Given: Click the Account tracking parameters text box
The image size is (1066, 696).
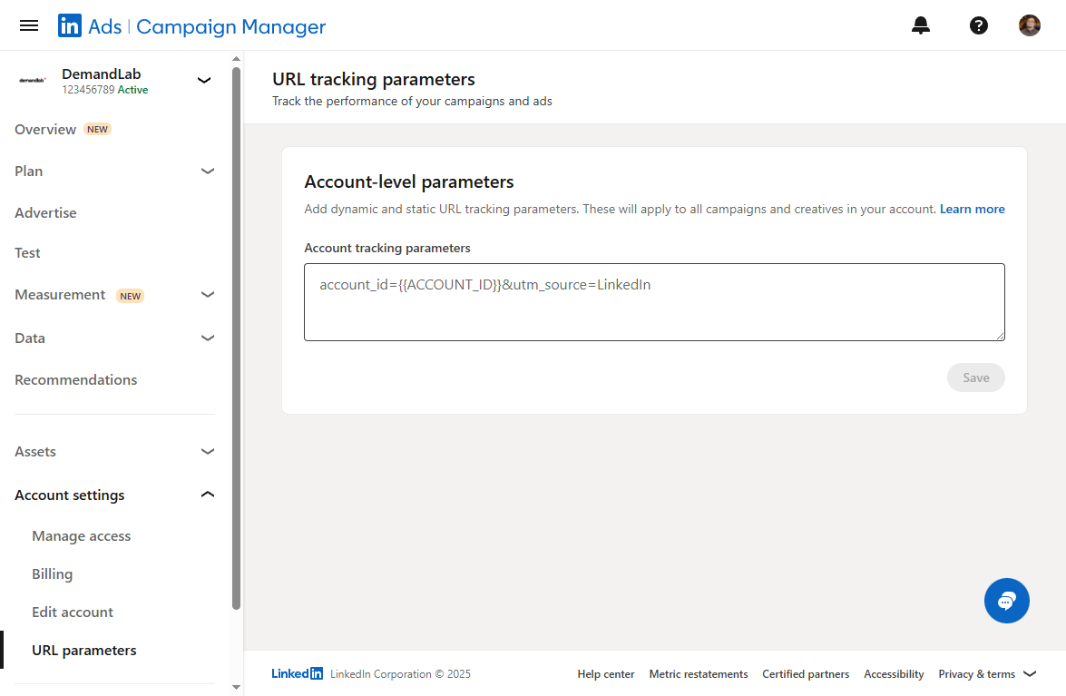Looking at the screenshot, I should 654,302.
